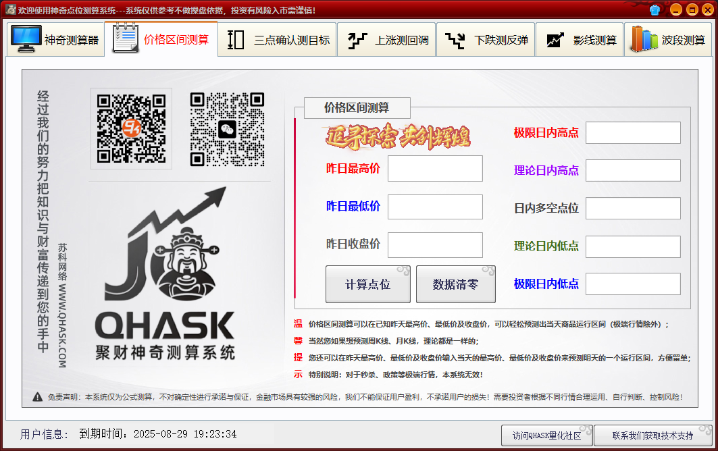Select the 上涨测回调 tab
Image resolution: width=718 pixels, height=451 pixels.
[386, 40]
